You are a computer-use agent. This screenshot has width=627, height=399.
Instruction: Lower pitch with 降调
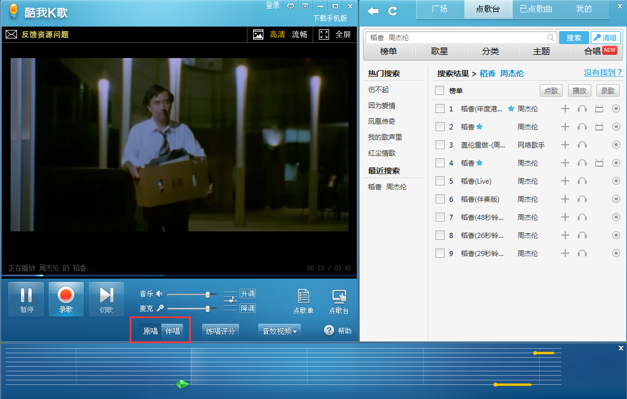pyautogui.click(x=248, y=308)
